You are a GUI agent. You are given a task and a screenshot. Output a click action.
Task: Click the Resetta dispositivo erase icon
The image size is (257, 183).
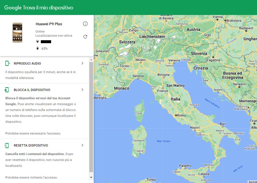[x=6, y=145]
